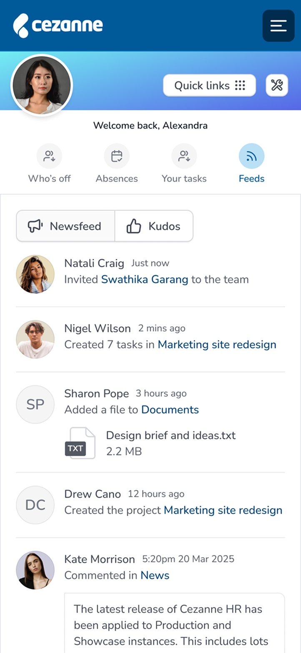
Task: Click Natali Craig's avatar
Action: point(35,274)
